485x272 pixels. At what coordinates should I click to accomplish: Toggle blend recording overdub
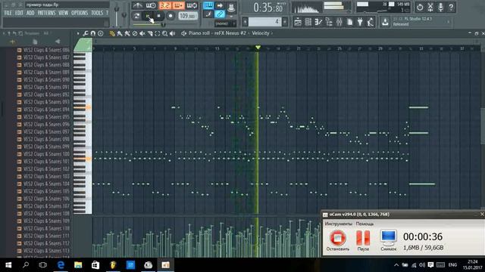(179, 5)
